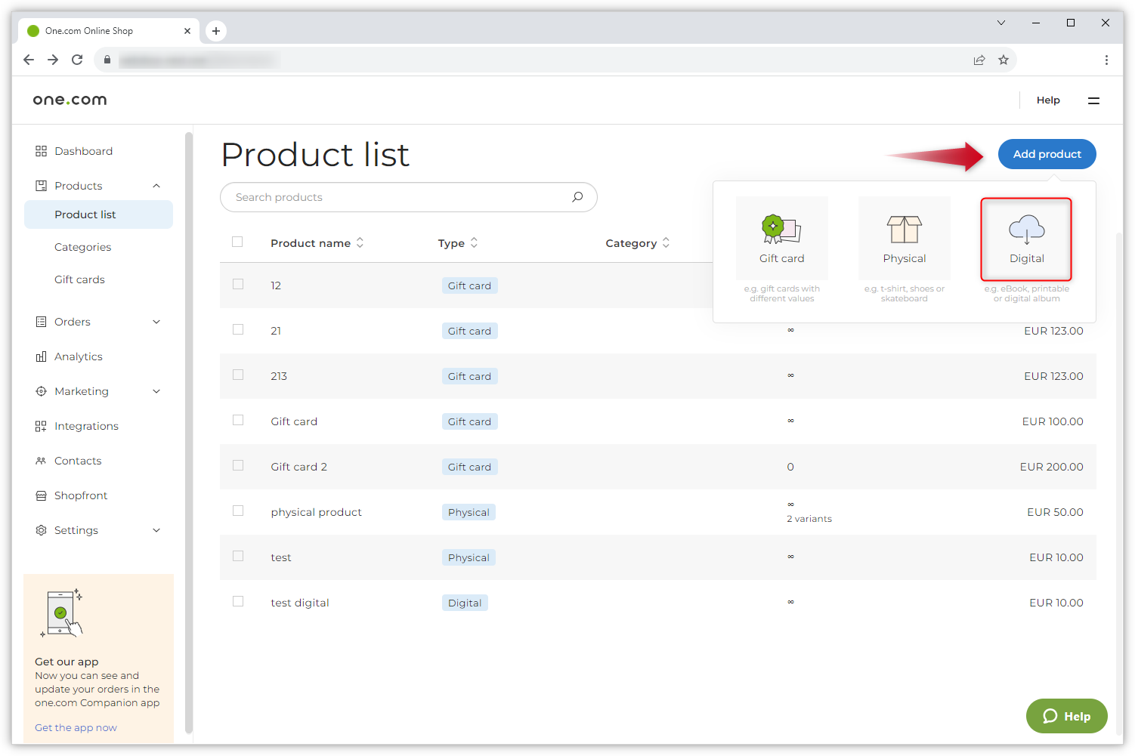Expand the Settings sidebar section
The image size is (1135, 756).
coord(156,530)
